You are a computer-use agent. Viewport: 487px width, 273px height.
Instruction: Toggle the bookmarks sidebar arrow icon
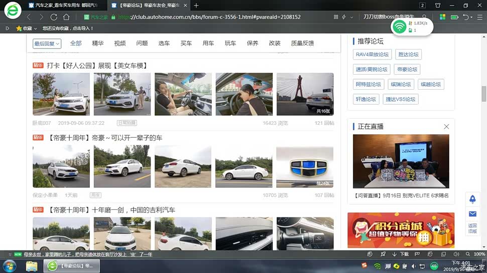(7, 28)
